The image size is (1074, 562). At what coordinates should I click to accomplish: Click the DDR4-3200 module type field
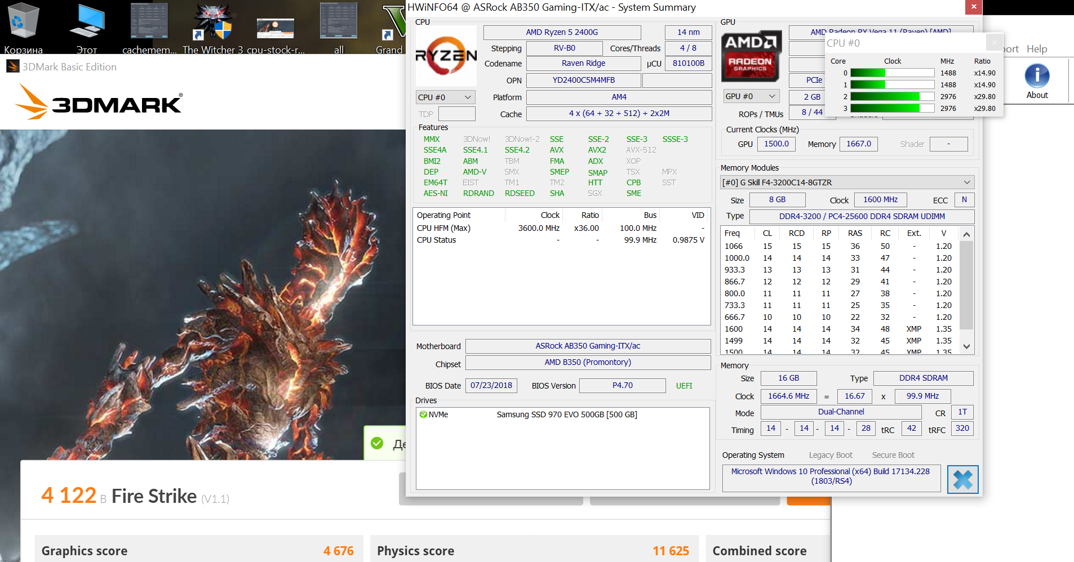pyautogui.click(x=862, y=216)
